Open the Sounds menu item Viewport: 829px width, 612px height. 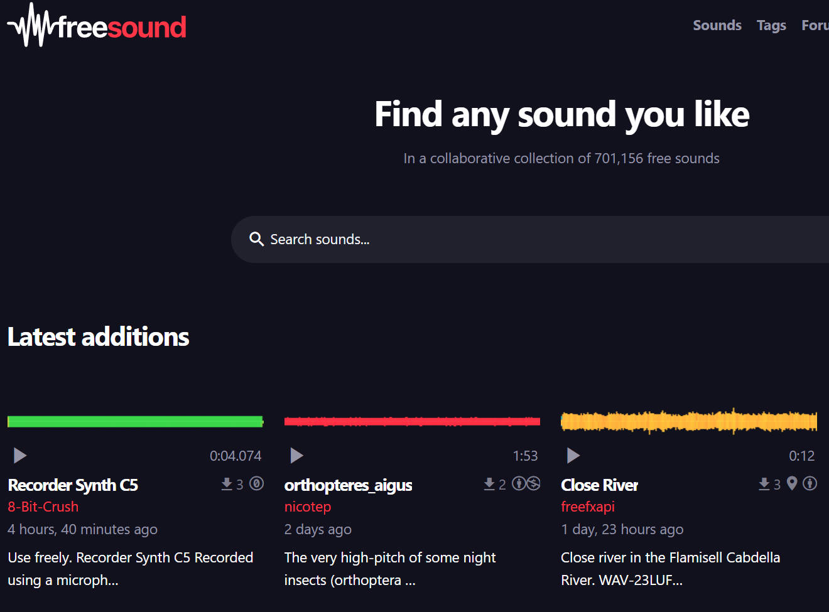pyautogui.click(x=717, y=25)
